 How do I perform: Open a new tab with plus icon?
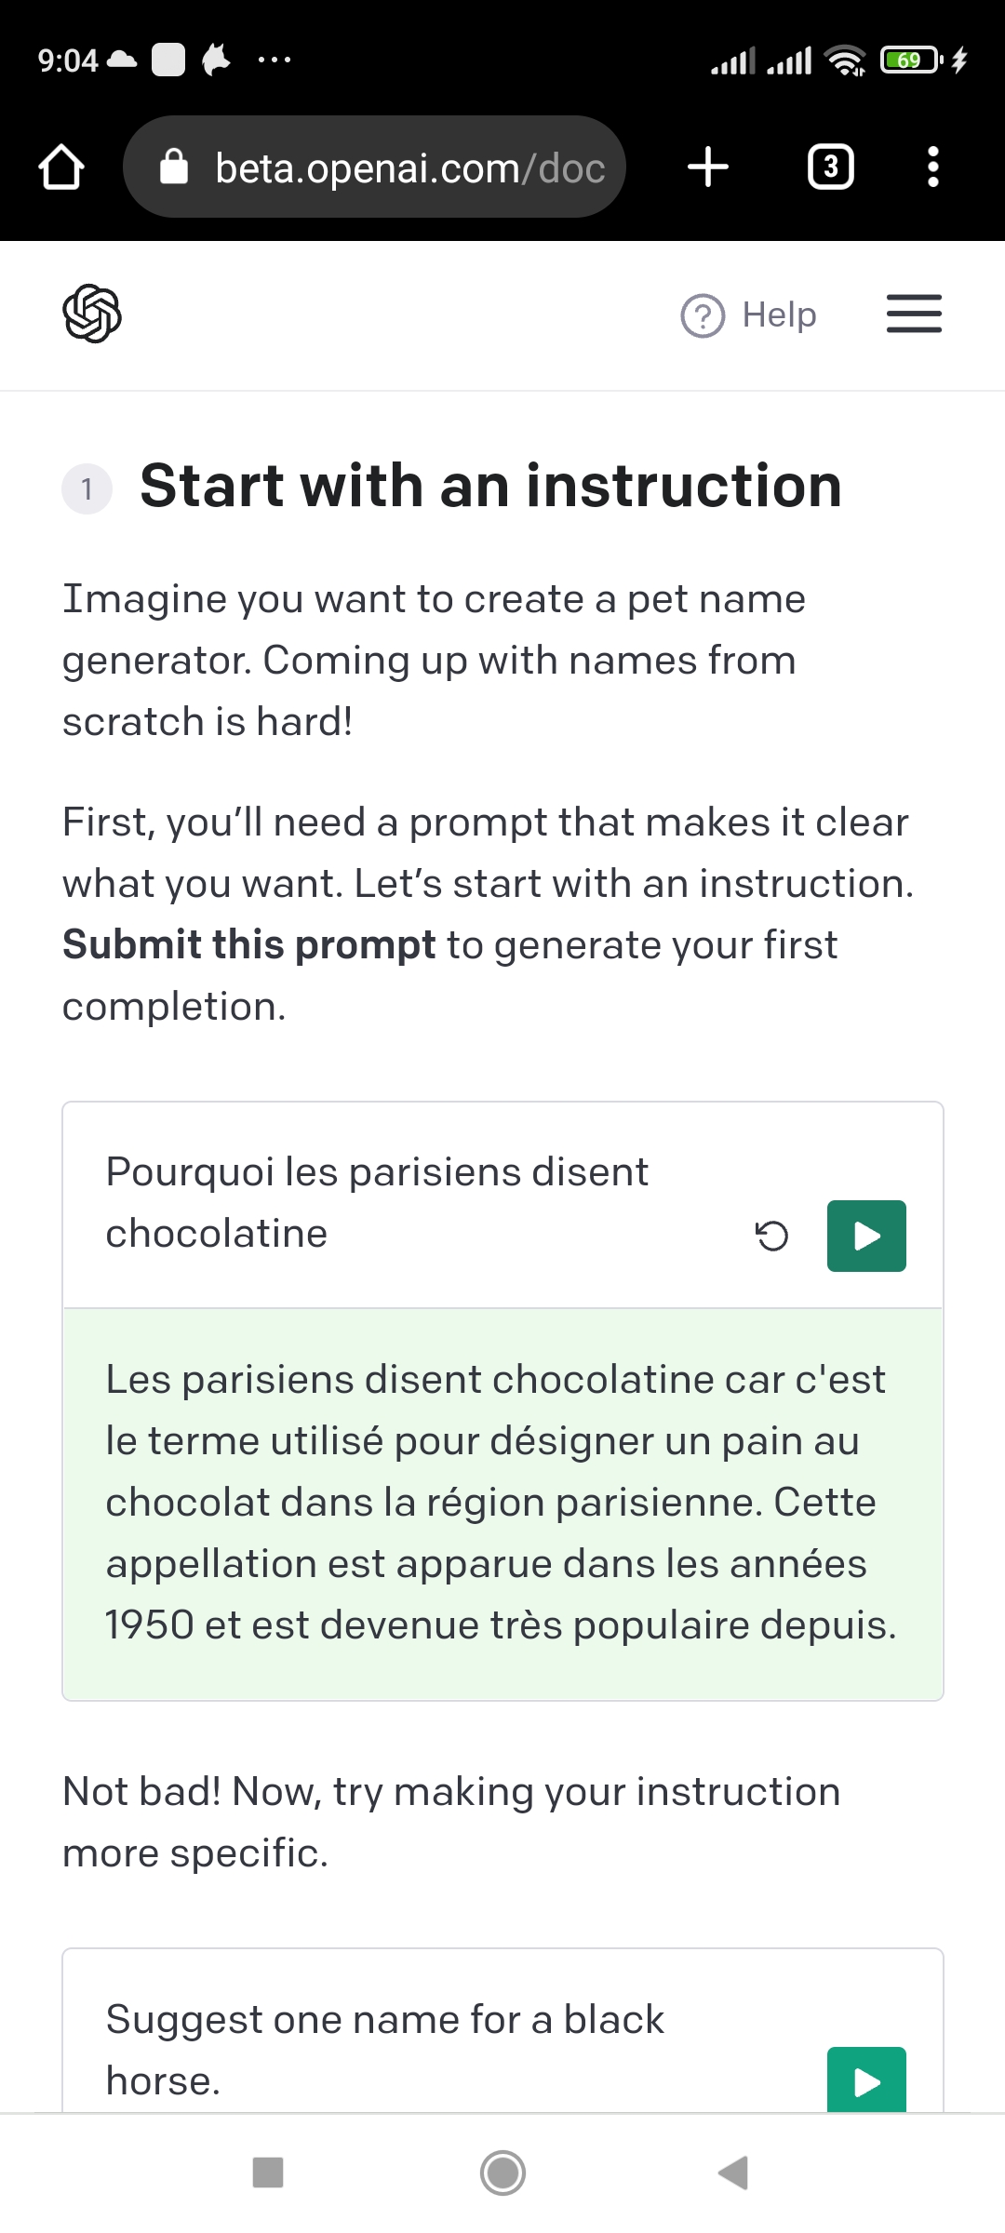(x=707, y=167)
